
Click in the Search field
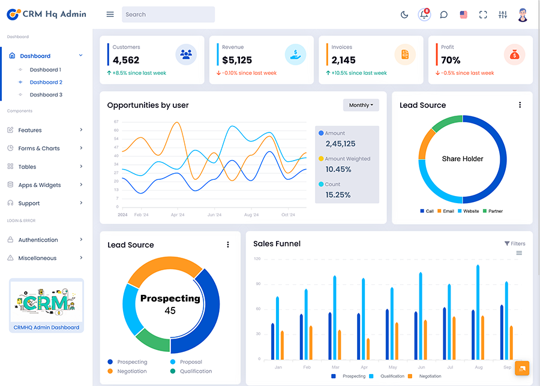pos(168,14)
